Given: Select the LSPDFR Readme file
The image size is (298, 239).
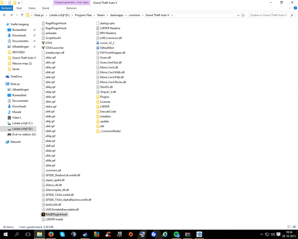Looking at the screenshot, I should [x=108, y=28].
